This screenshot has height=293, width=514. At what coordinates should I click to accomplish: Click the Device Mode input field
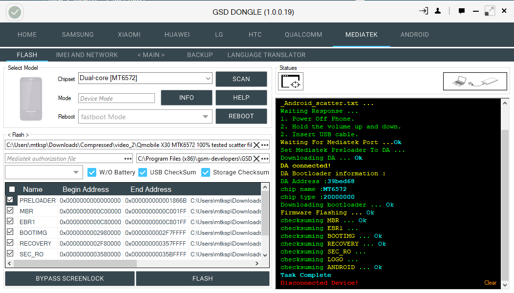coord(116,98)
